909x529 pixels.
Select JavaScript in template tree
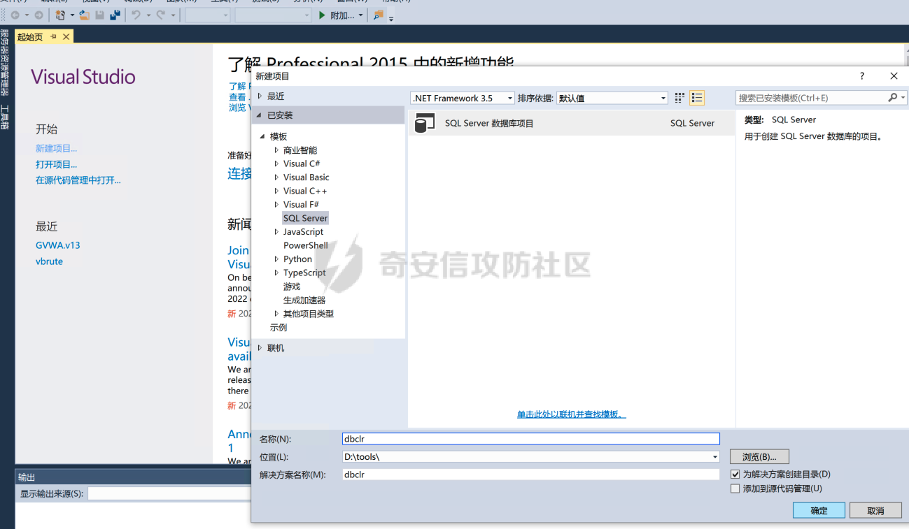[x=303, y=232]
